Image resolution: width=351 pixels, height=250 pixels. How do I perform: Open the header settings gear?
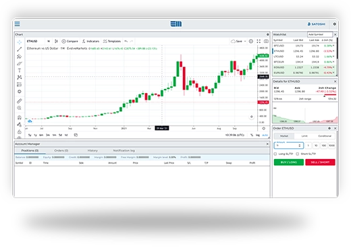click(x=335, y=24)
